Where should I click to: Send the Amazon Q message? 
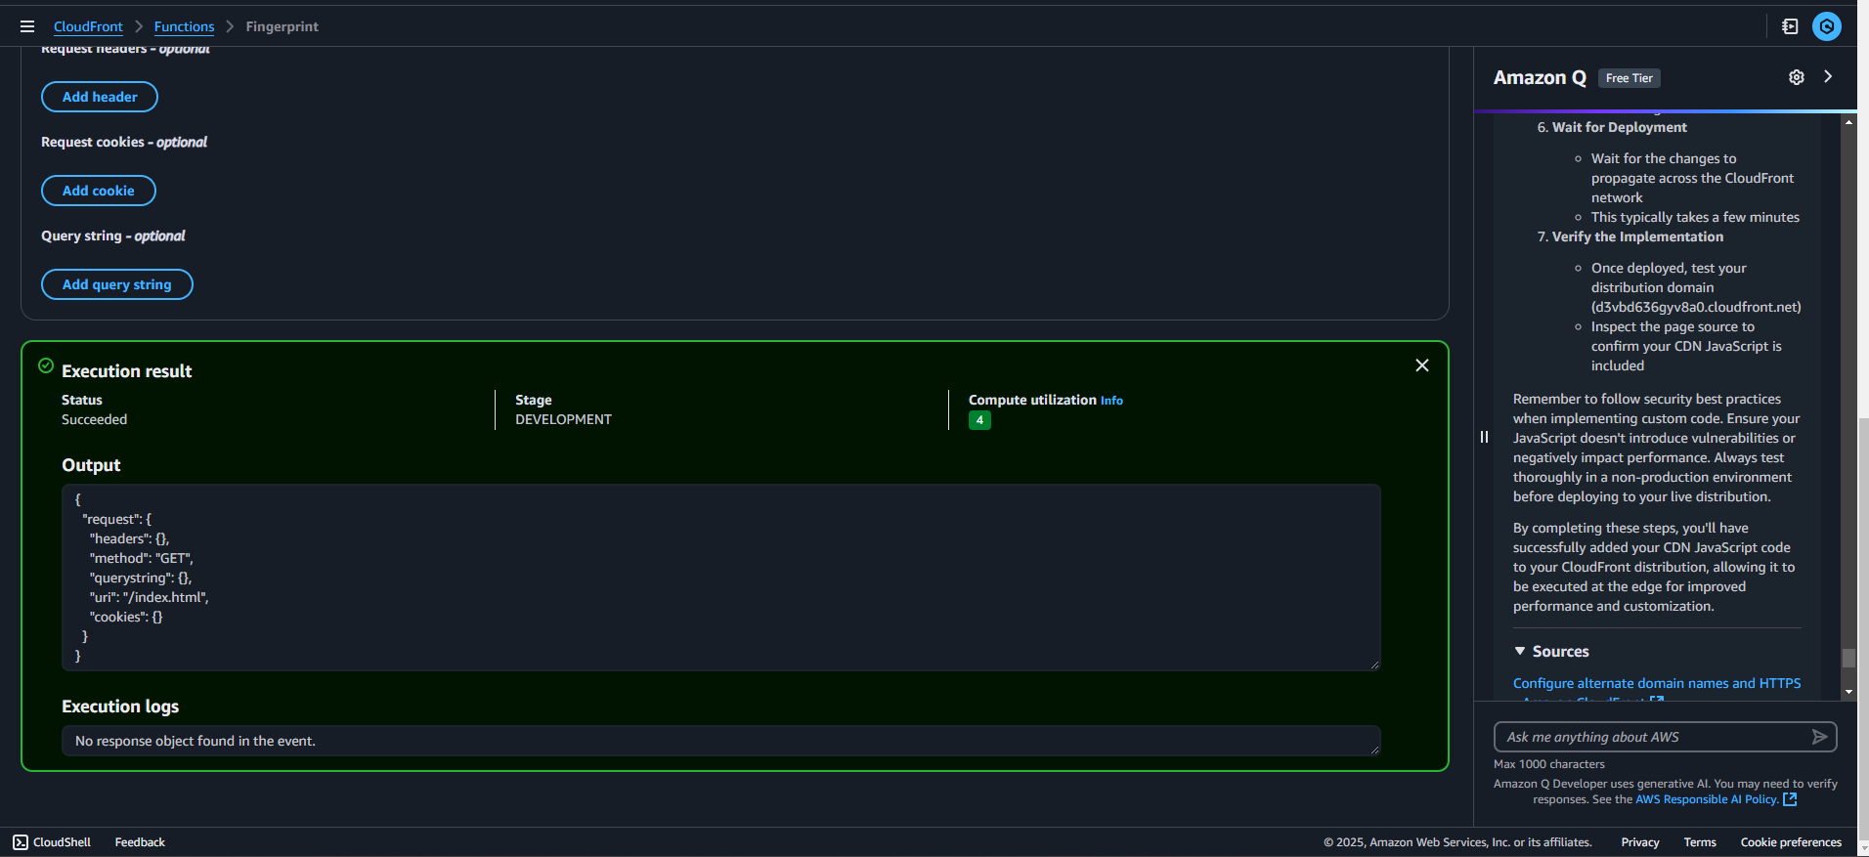1819,737
